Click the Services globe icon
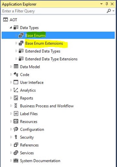Screen dimensions: 117x167 click(16, 153)
